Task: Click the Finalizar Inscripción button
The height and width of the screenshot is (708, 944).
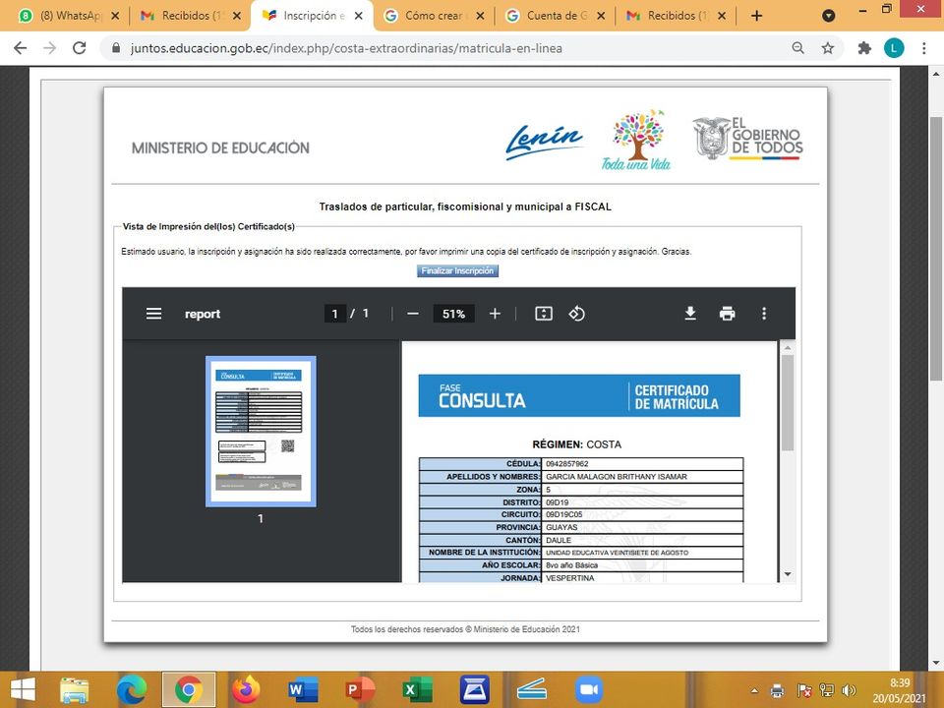Action: click(x=458, y=271)
